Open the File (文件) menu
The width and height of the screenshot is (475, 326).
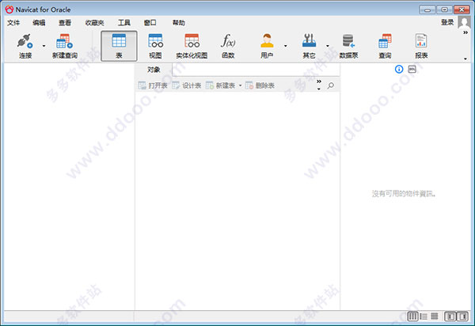[13, 23]
